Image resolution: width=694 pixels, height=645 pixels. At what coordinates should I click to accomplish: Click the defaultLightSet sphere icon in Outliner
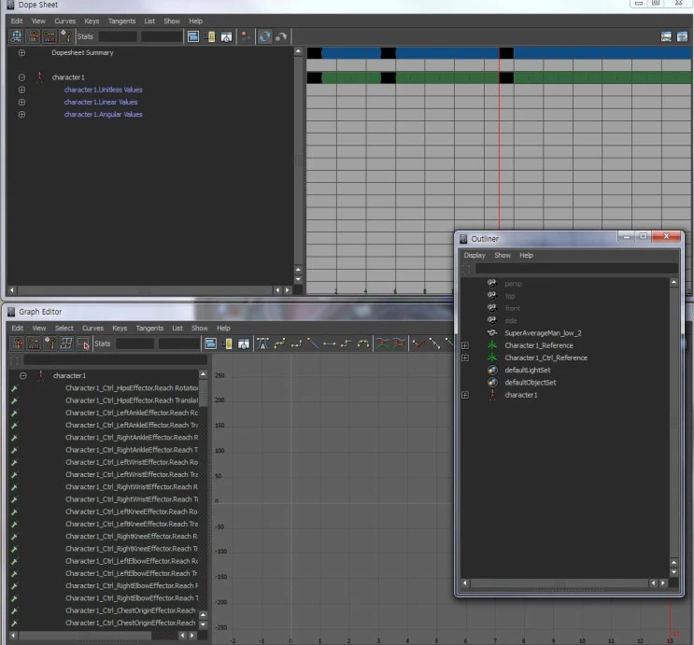(492, 370)
